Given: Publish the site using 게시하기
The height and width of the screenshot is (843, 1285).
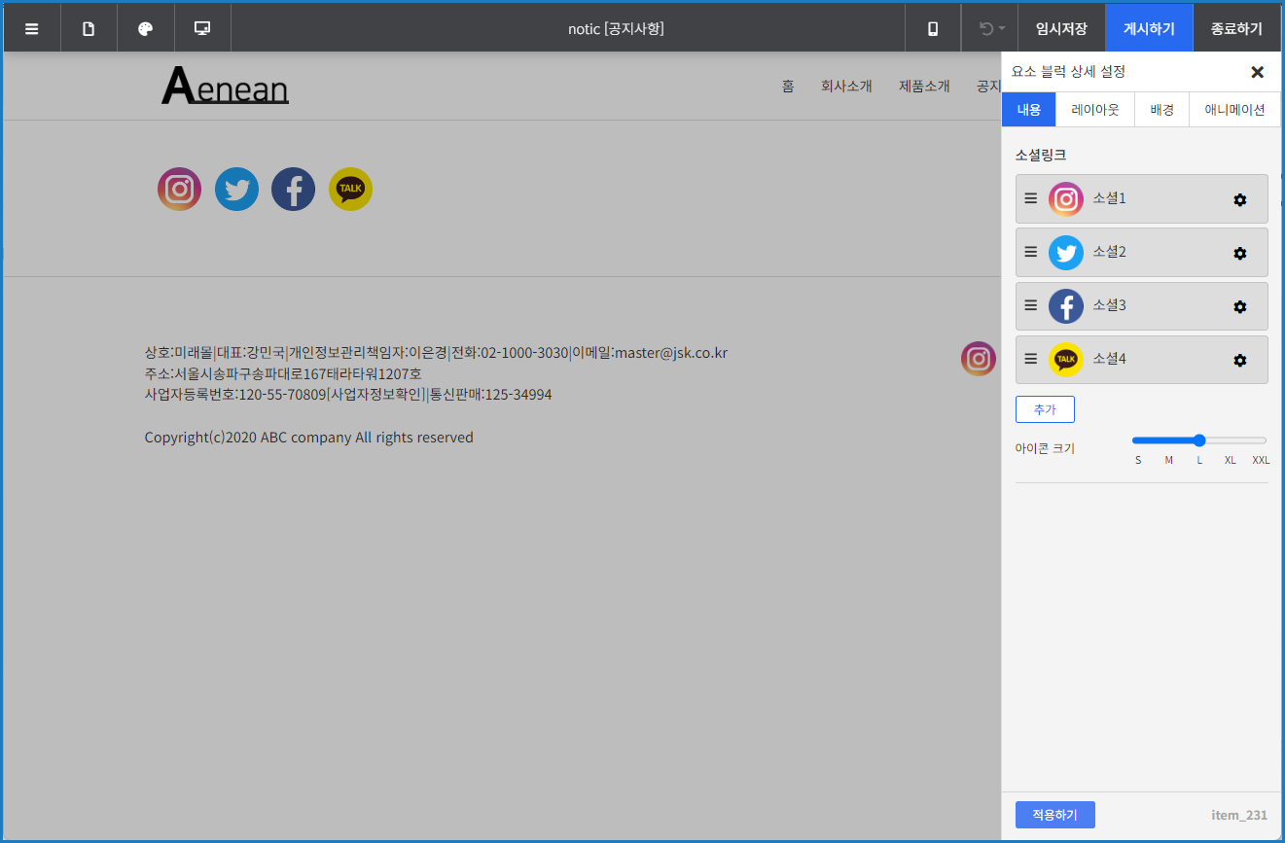Looking at the screenshot, I should tap(1148, 27).
